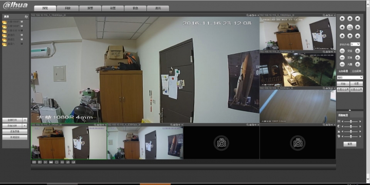Screen dimensions: 370x185
Task: Switch to the 云台菜单 PTZ tab
Action: click(357, 71)
